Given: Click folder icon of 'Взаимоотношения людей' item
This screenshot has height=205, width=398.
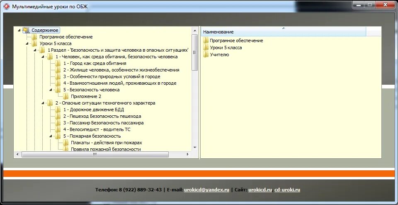Looking at the screenshot, I should tap(58, 83).
